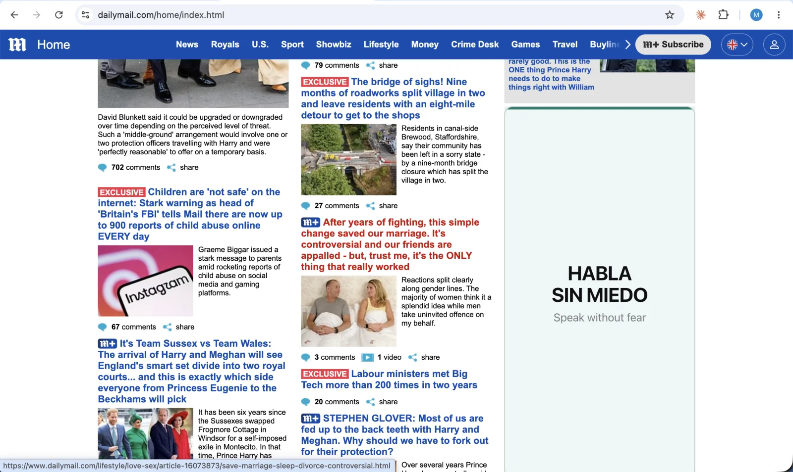
Task: Bookmark this page with the star icon
Action: (x=670, y=15)
